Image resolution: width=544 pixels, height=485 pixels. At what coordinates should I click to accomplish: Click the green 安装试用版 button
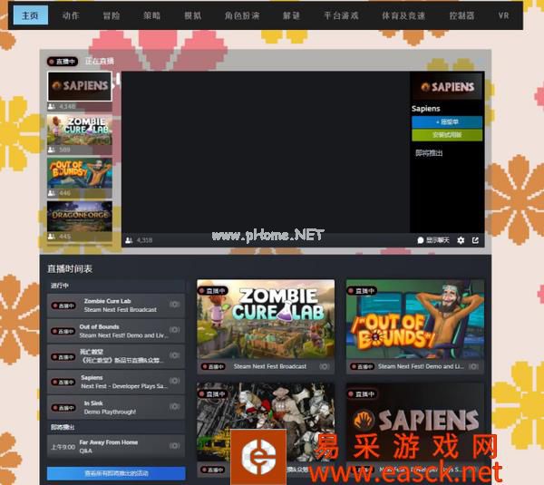click(447, 134)
